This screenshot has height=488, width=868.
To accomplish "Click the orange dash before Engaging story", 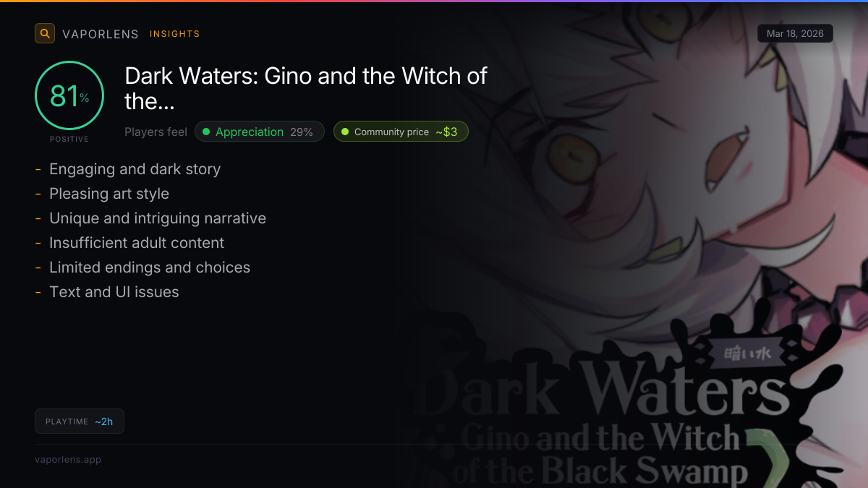I will (38, 169).
